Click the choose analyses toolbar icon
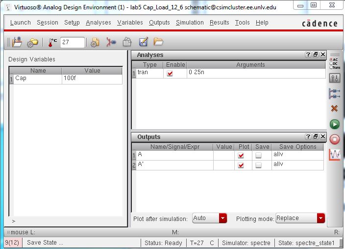 click(x=111, y=42)
